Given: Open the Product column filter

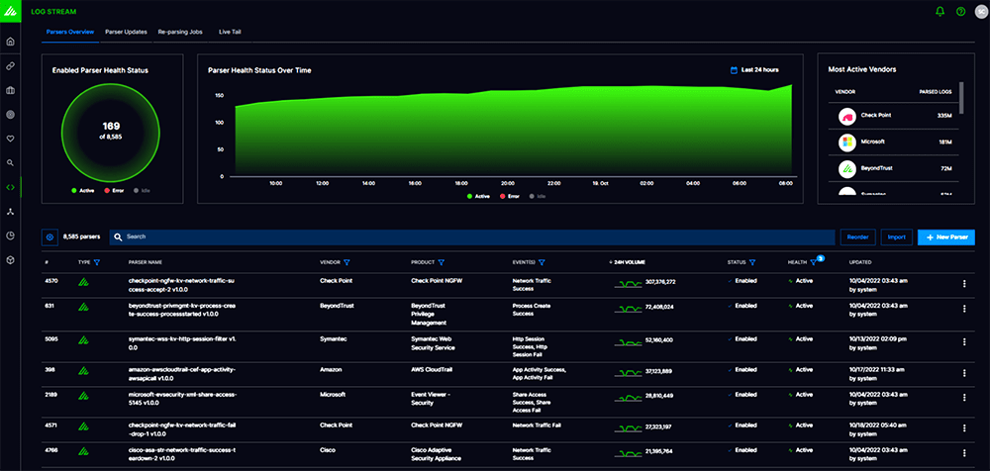Looking at the screenshot, I should pyautogui.click(x=442, y=262).
